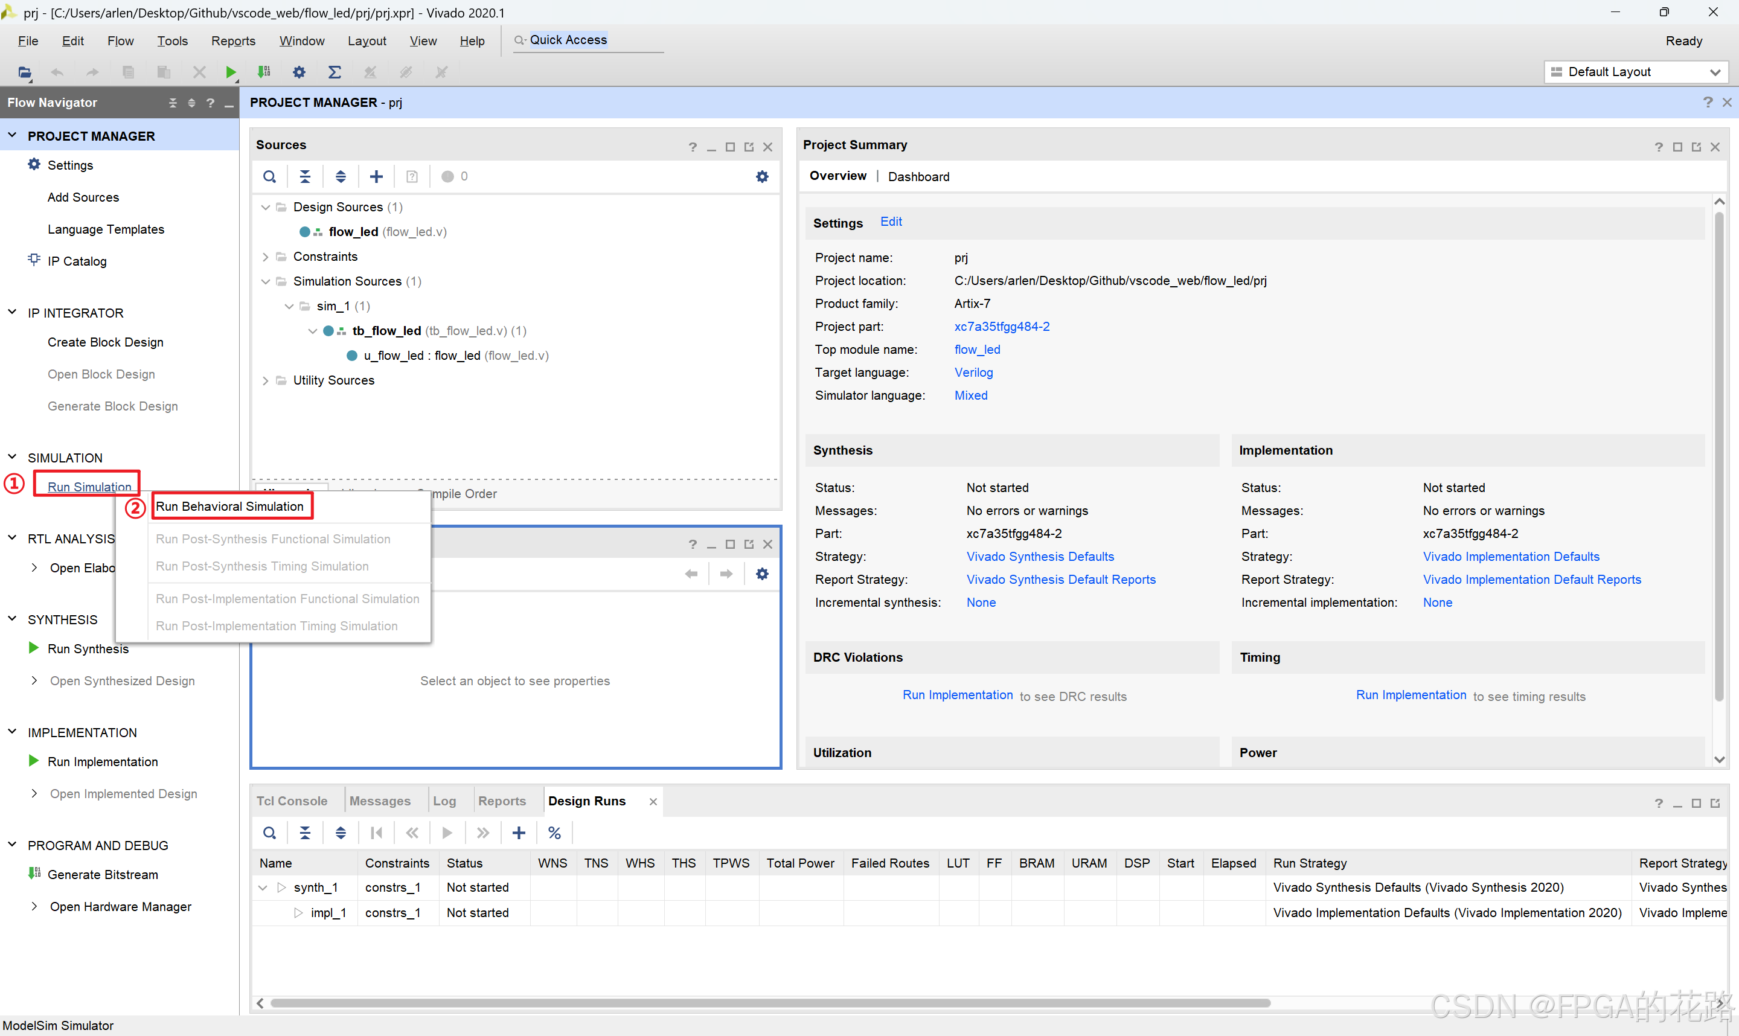The image size is (1739, 1036).
Task: Open IP Catalog in Flow Navigator
Action: pos(77,261)
